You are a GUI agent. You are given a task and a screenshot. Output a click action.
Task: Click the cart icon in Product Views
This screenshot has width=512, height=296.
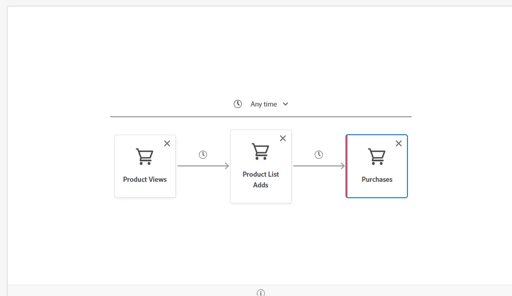coord(145,157)
